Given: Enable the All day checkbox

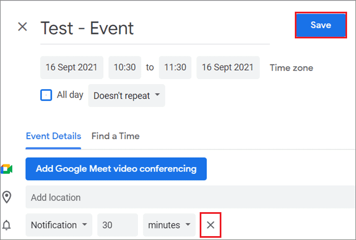Looking at the screenshot, I should point(46,95).
